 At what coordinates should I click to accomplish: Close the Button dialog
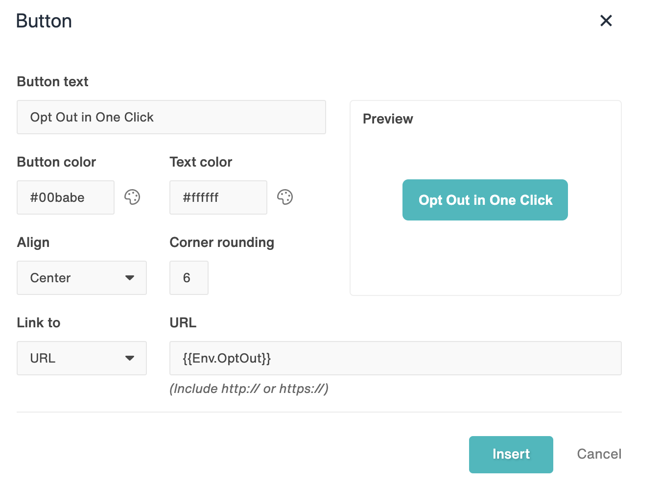click(606, 21)
